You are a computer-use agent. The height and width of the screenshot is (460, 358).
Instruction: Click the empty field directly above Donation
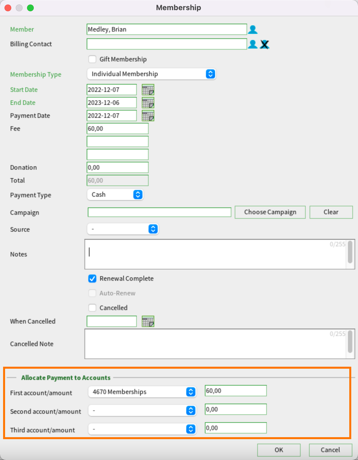pos(118,154)
